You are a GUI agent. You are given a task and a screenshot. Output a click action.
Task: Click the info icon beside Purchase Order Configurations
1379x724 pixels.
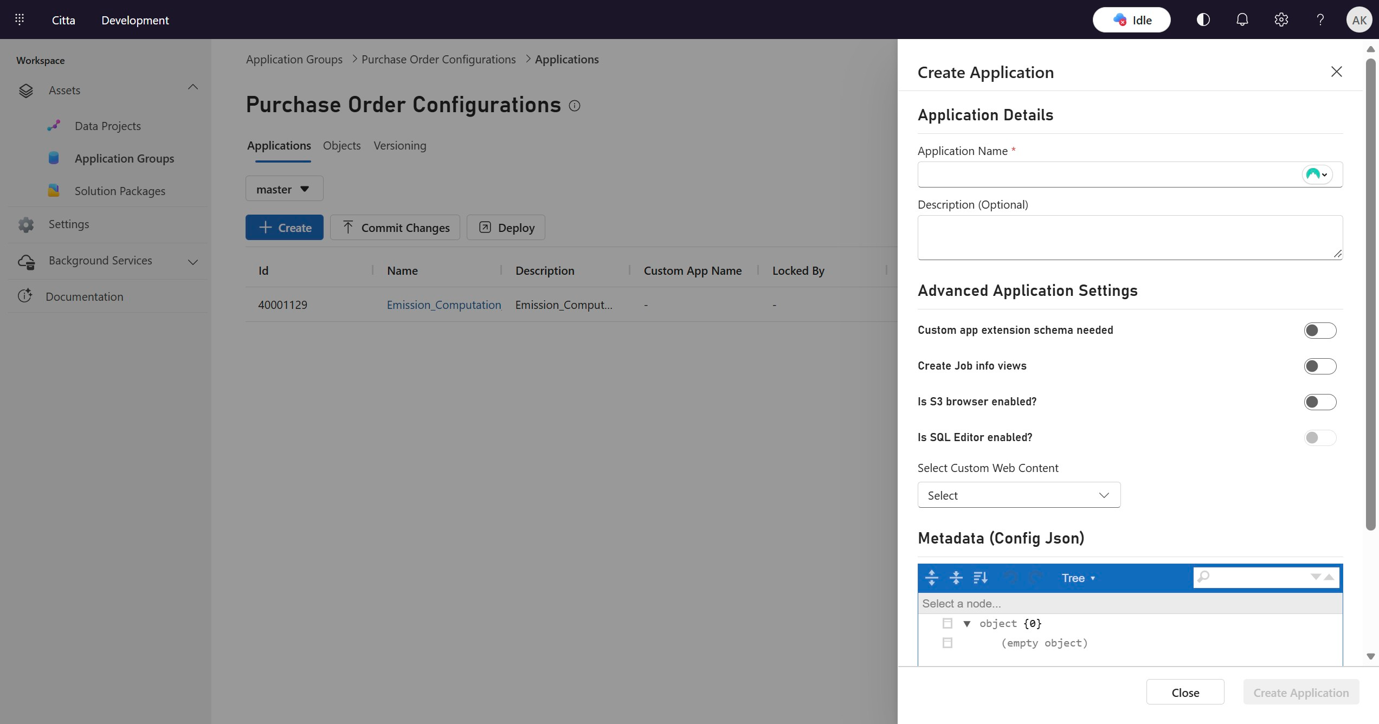pyautogui.click(x=575, y=106)
